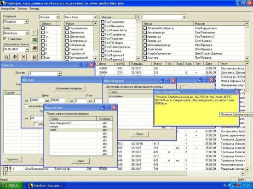
Task: Click the Текст column header
Action: click(232, 64)
